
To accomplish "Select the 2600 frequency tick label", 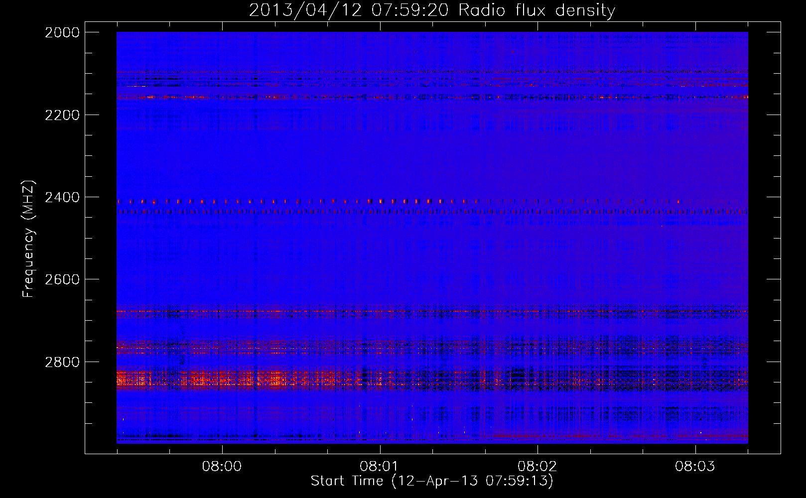I will coord(62,279).
